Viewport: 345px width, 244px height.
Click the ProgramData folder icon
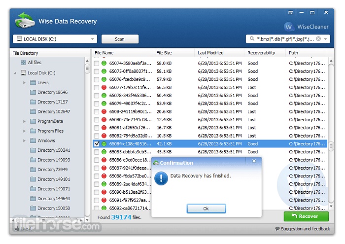tap(33, 121)
